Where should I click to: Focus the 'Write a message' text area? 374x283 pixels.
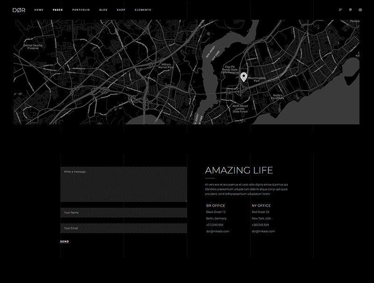[x=123, y=184]
